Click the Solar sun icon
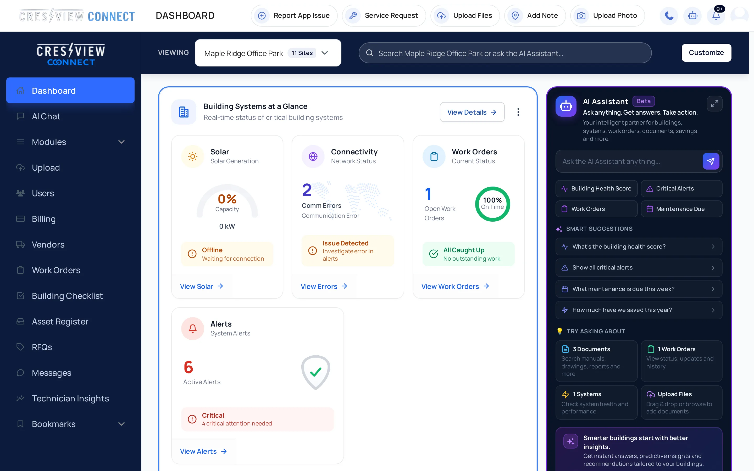This screenshot has width=754, height=471. coord(192,156)
